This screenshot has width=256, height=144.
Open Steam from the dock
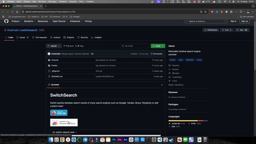[171, 140]
